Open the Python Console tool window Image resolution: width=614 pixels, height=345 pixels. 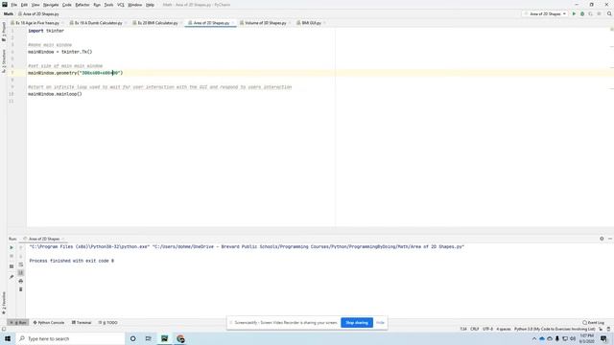pyautogui.click(x=49, y=323)
